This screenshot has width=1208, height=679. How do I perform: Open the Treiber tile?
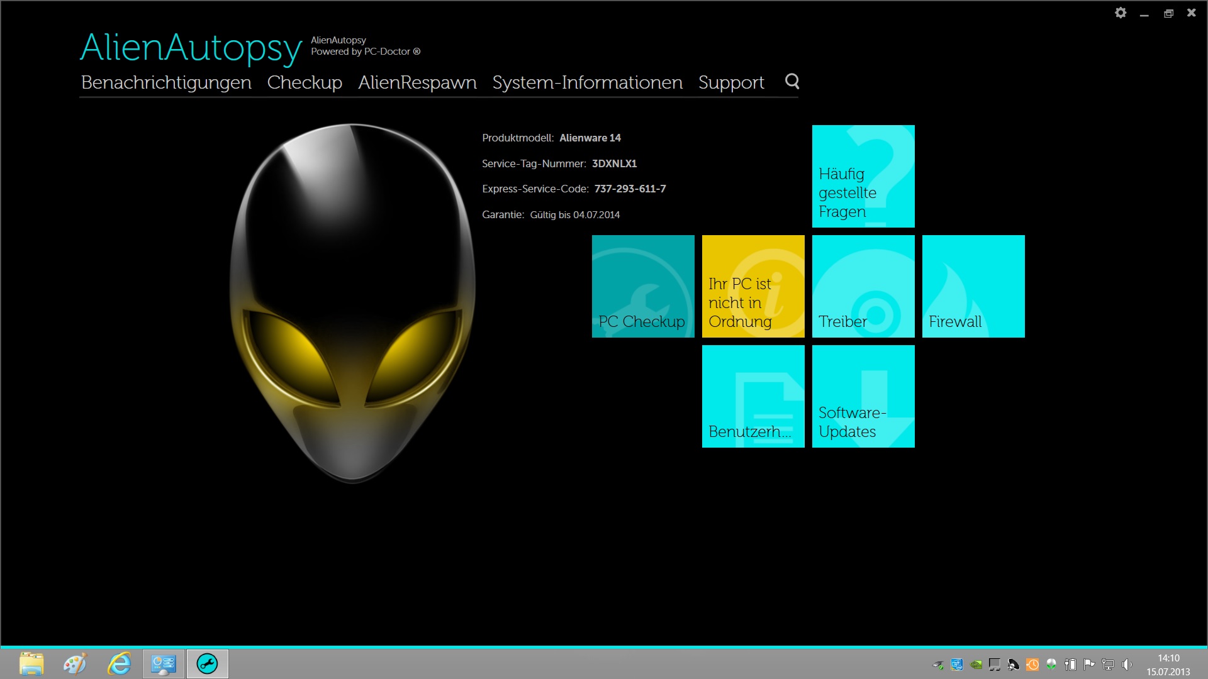click(863, 286)
